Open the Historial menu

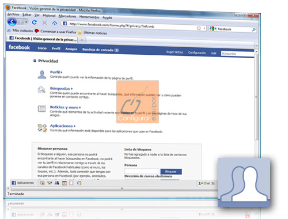pos(49,16)
